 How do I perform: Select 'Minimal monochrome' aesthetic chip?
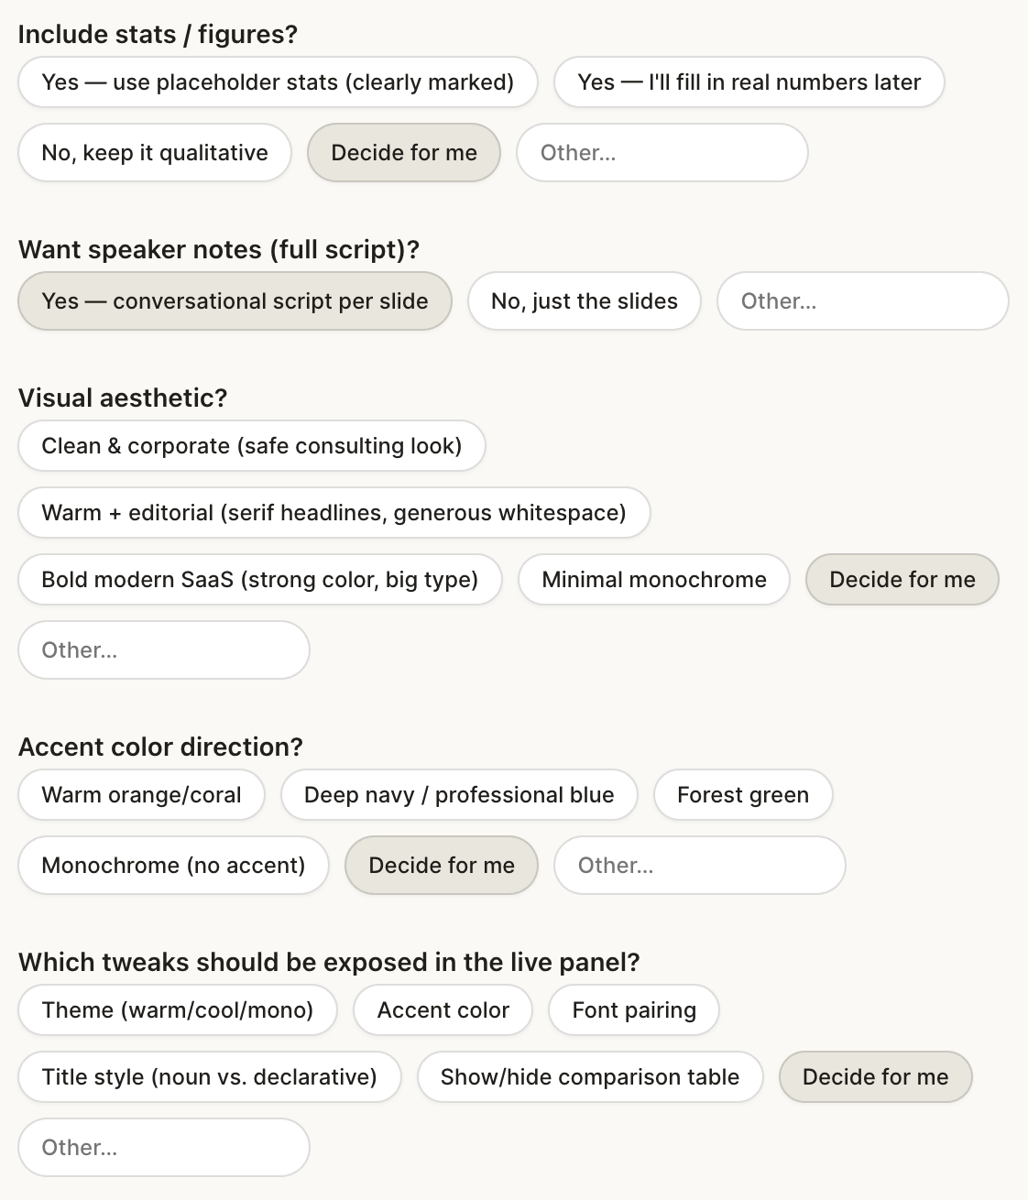[654, 580]
